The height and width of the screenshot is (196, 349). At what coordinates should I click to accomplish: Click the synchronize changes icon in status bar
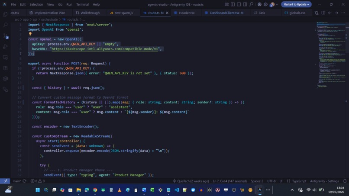(25, 181)
